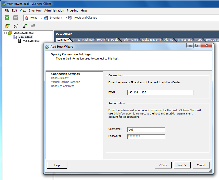Image resolution: width=219 pixels, height=180 pixels.
Task: Click the Hosts and Clusters breadcrumb link
Action: click(86, 18)
